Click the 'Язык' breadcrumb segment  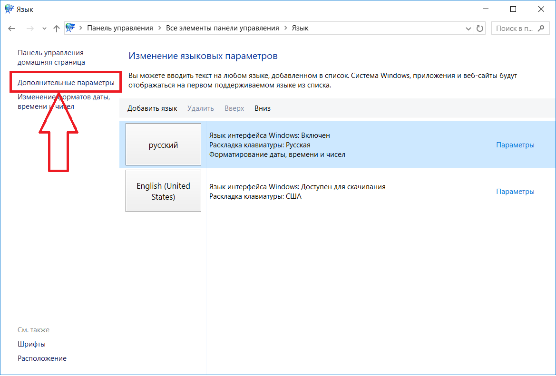coord(300,28)
